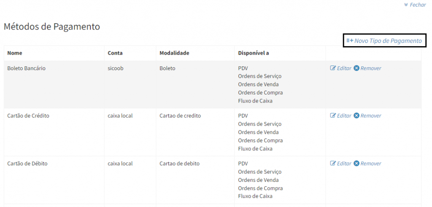
Task: Click the Disponível a column header
Action: coord(254,53)
